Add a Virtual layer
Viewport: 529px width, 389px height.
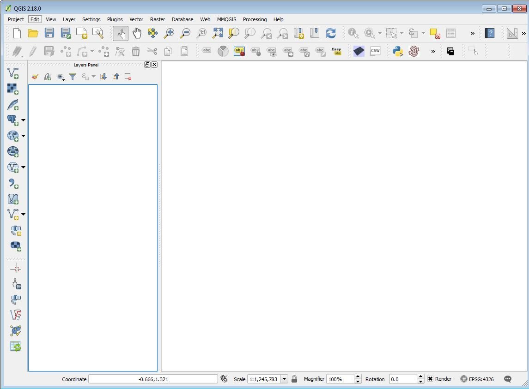coord(13,199)
